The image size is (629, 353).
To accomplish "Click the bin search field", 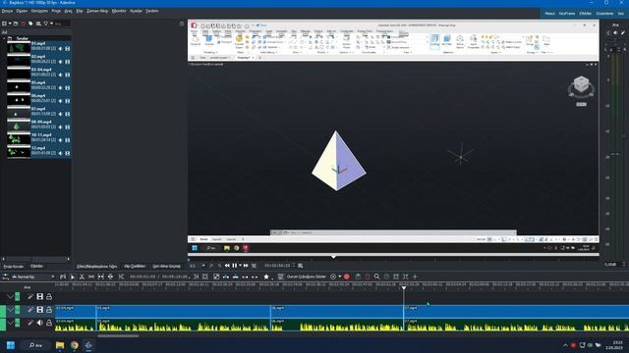I will (62, 24).
